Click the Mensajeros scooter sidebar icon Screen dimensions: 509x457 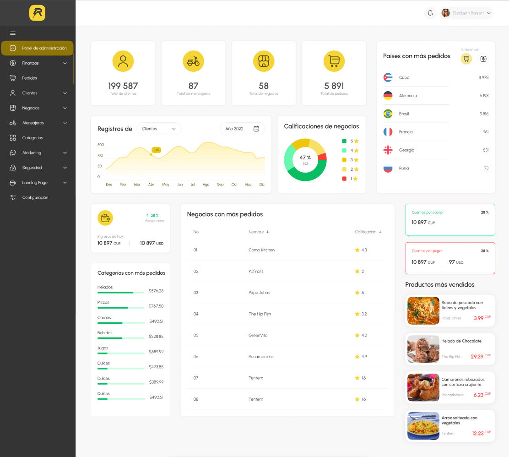[x=13, y=123]
